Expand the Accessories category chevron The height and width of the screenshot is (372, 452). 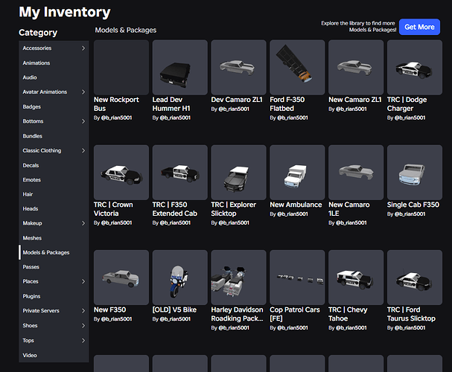[83, 48]
